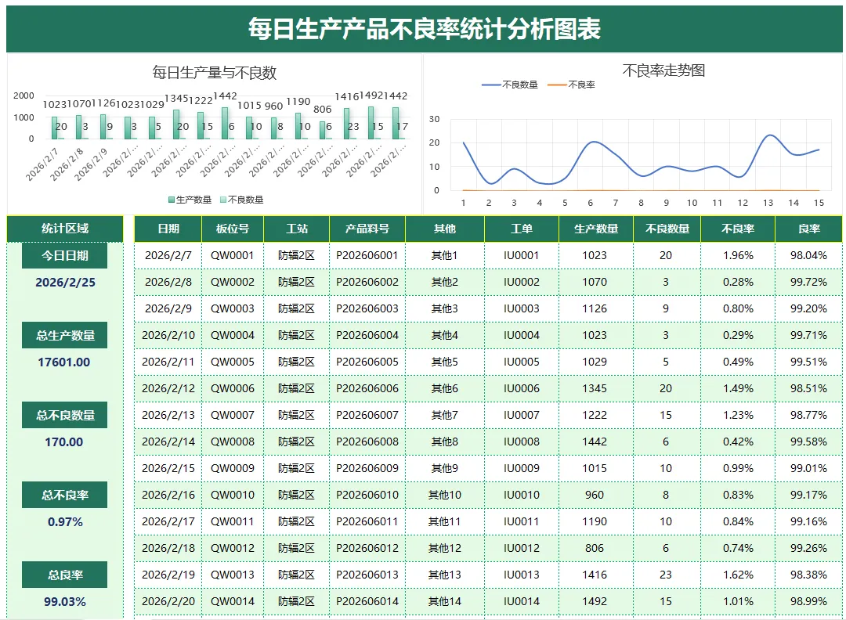Click the defect rate cell 0.99%
This screenshot has height=620, width=846.
738,468
